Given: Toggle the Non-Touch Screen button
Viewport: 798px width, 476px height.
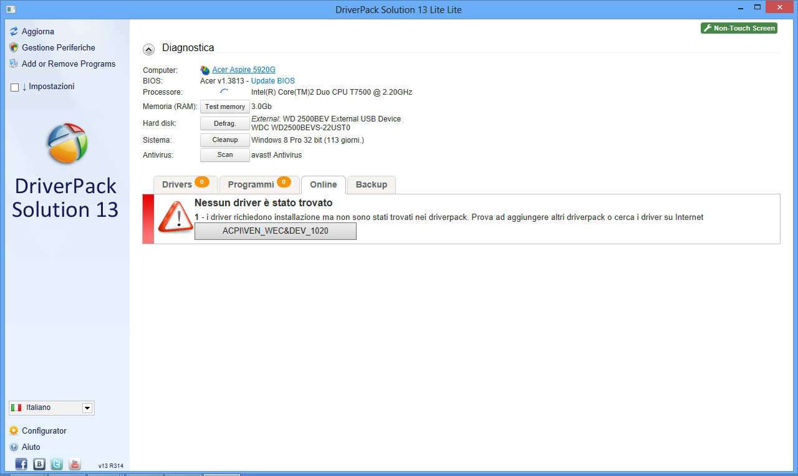Looking at the screenshot, I should point(739,28).
